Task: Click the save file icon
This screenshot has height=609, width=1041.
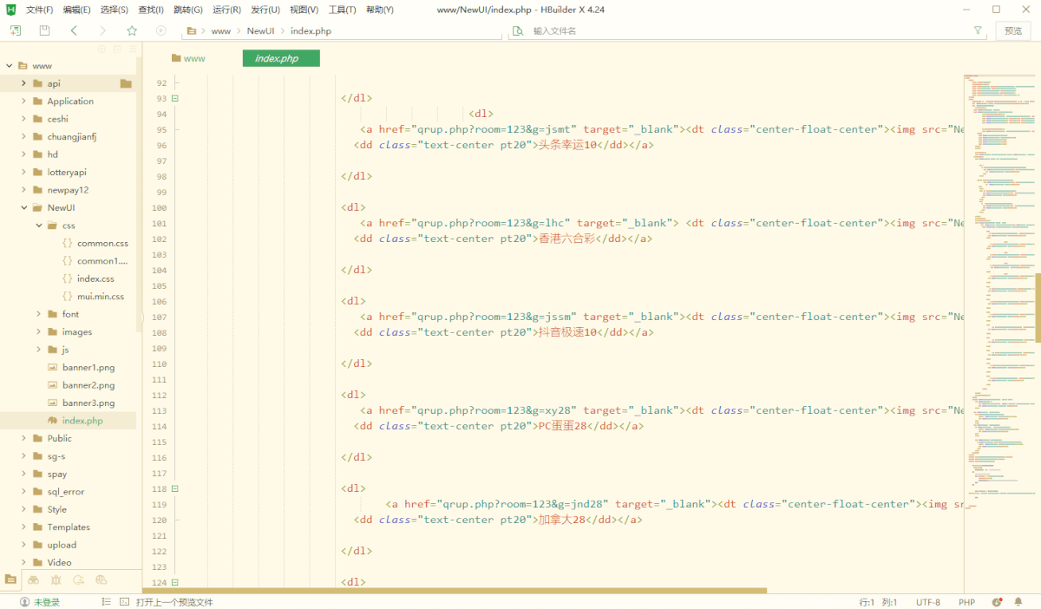Action: point(44,30)
